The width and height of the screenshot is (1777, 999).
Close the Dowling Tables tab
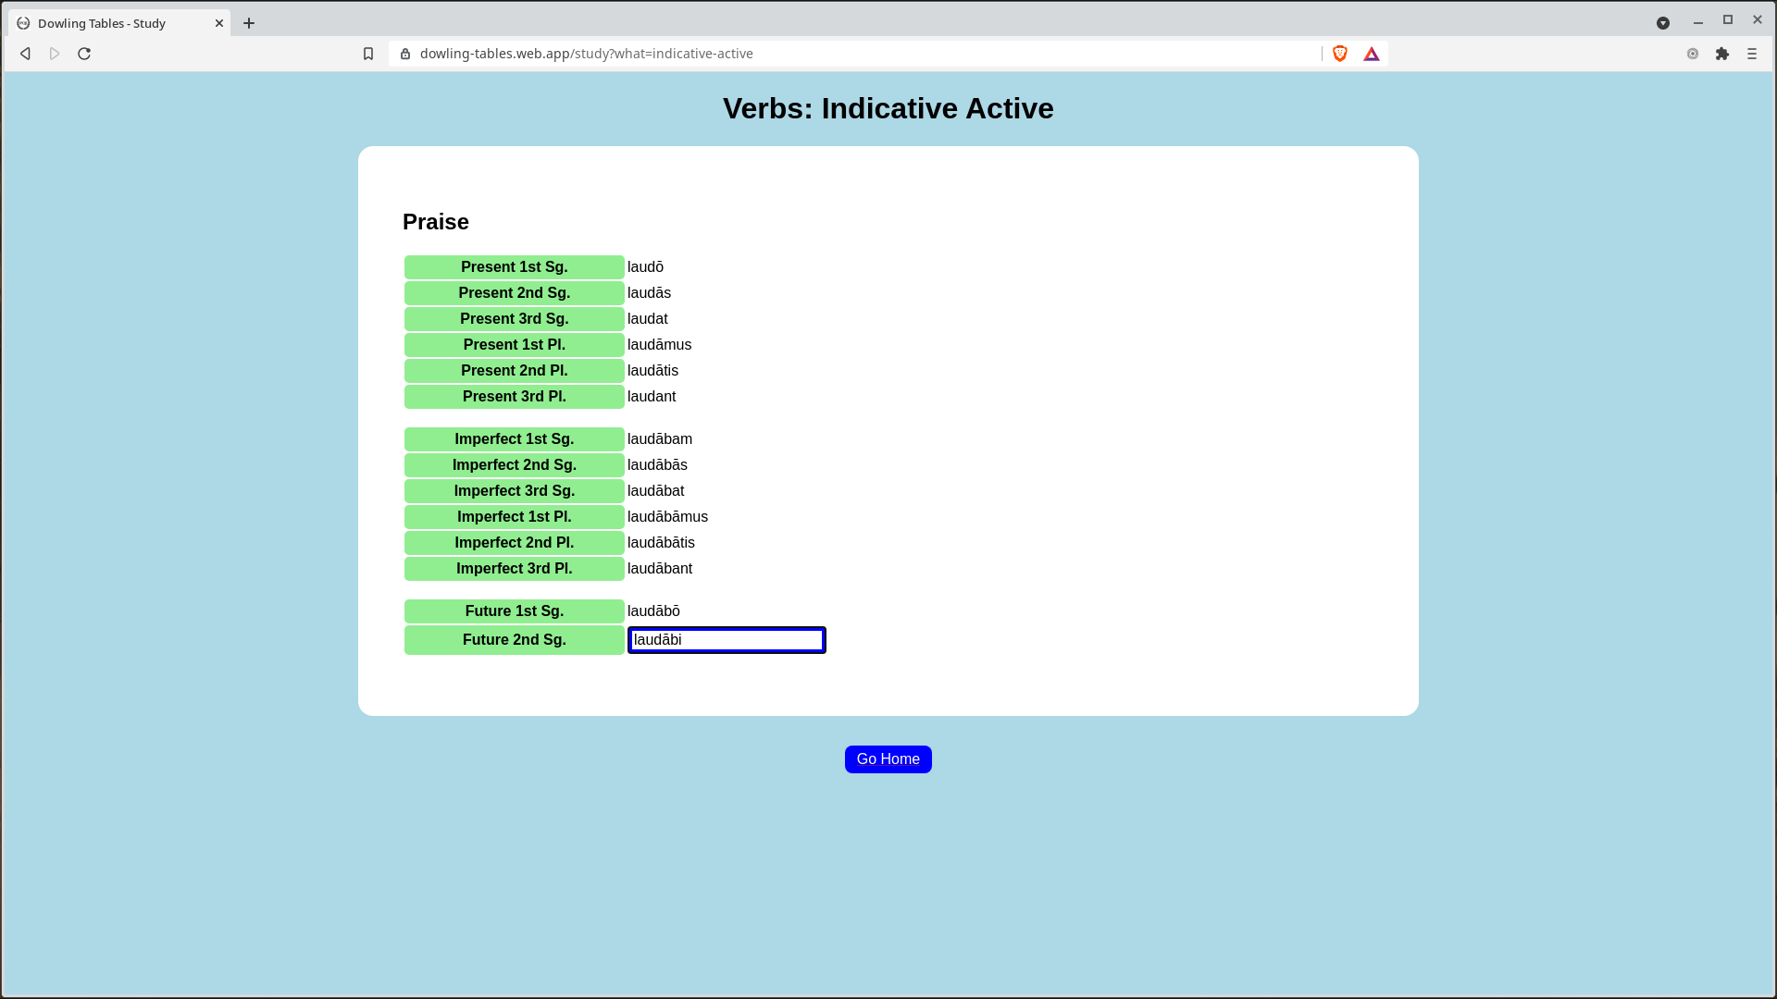(x=219, y=23)
